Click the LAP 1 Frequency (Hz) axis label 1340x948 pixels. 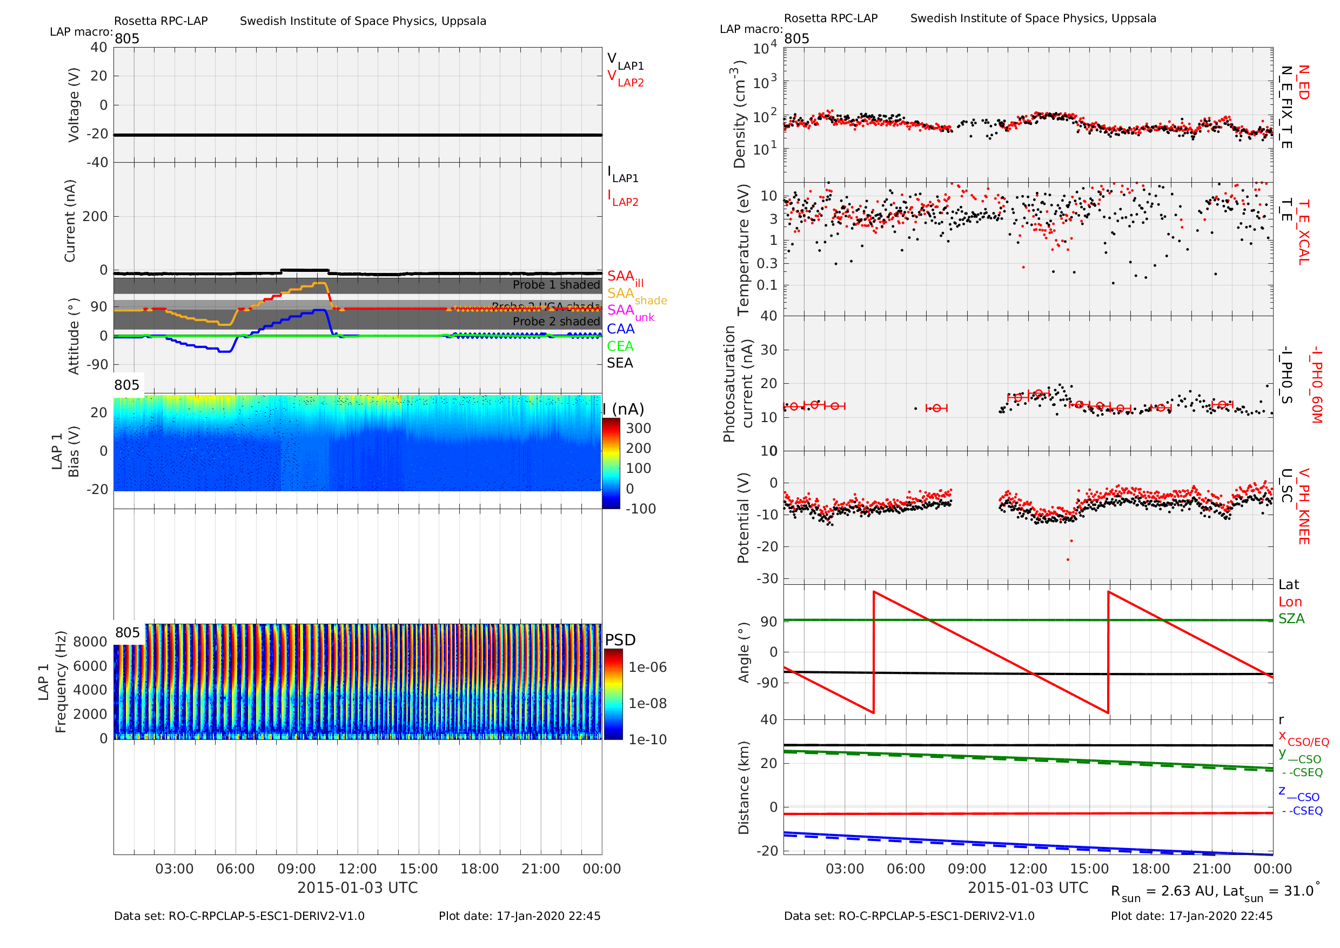click(x=52, y=682)
